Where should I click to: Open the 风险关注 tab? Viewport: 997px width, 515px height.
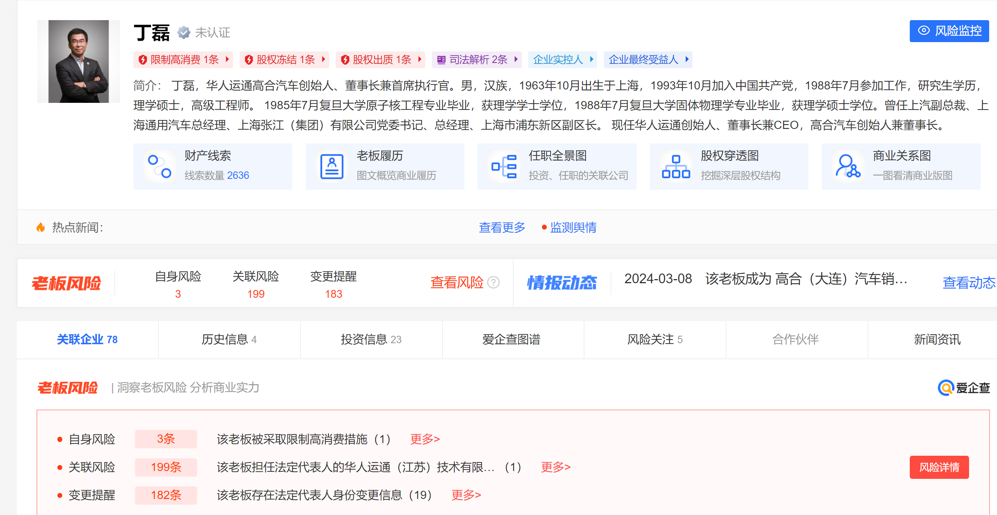pyautogui.click(x=654, y=339)
